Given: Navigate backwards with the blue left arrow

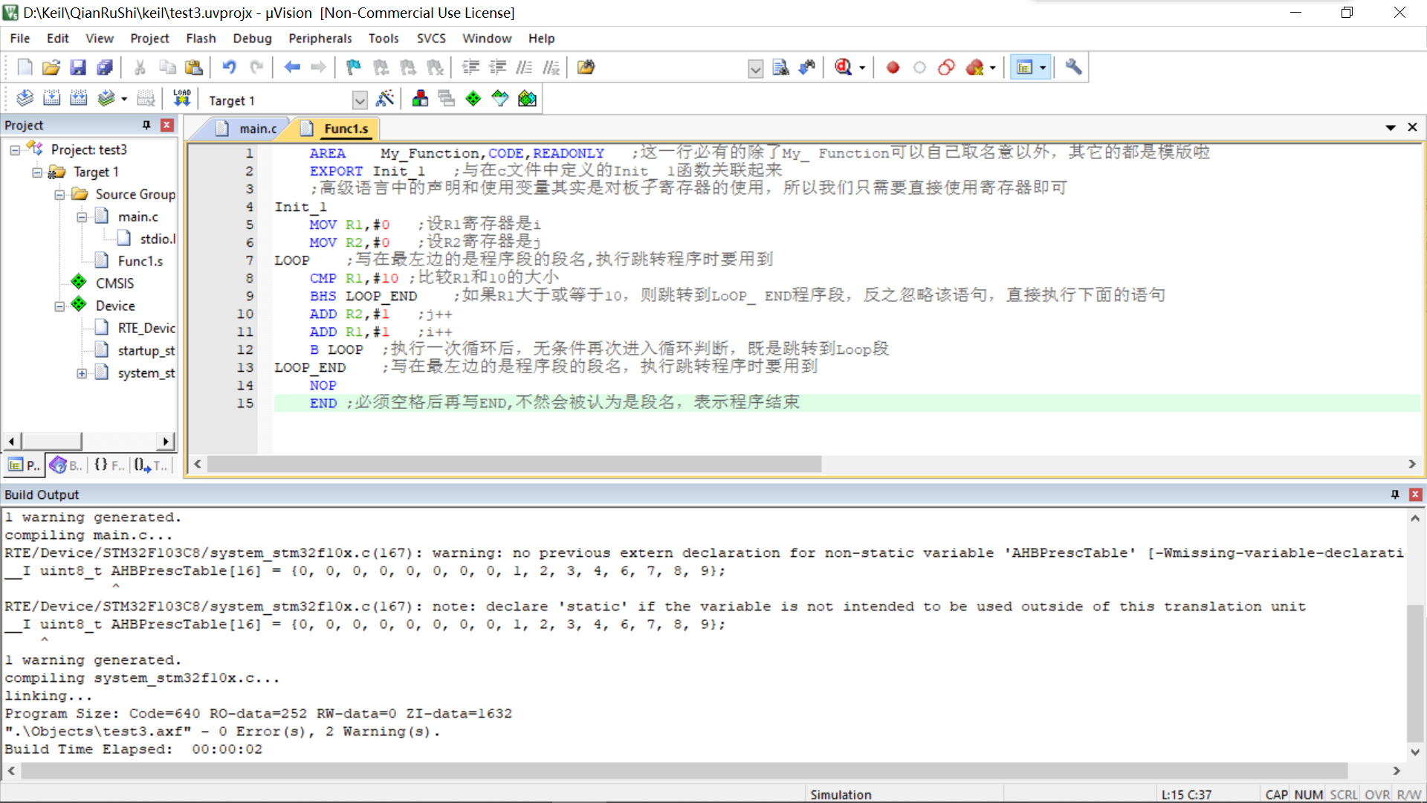Looking at the screenshot, I should pyautogui.click(x=291, y=68).
